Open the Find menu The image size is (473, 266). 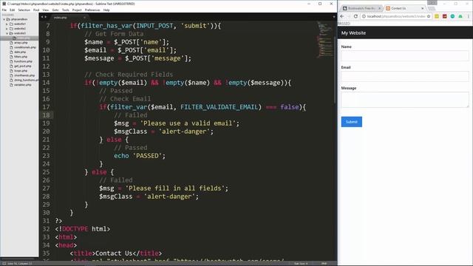[x=36, y=10]
